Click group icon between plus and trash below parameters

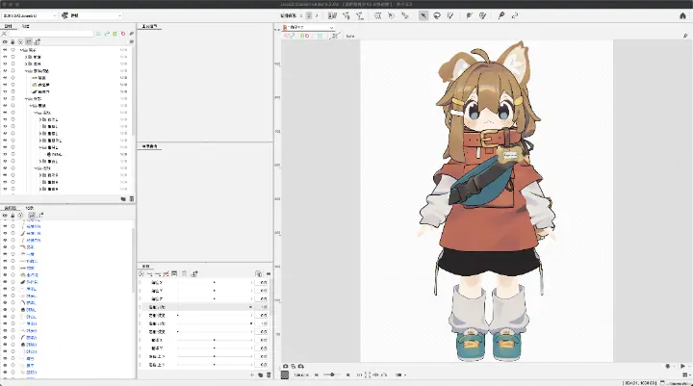point(260,375)
